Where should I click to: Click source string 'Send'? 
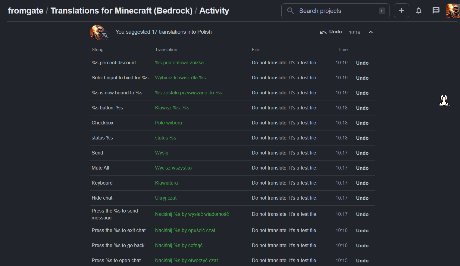click(97, 153)
